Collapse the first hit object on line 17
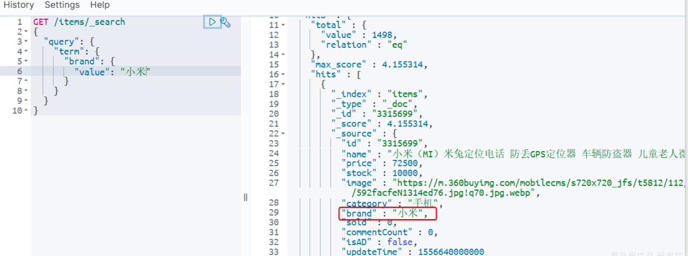 tap(283, 84)
